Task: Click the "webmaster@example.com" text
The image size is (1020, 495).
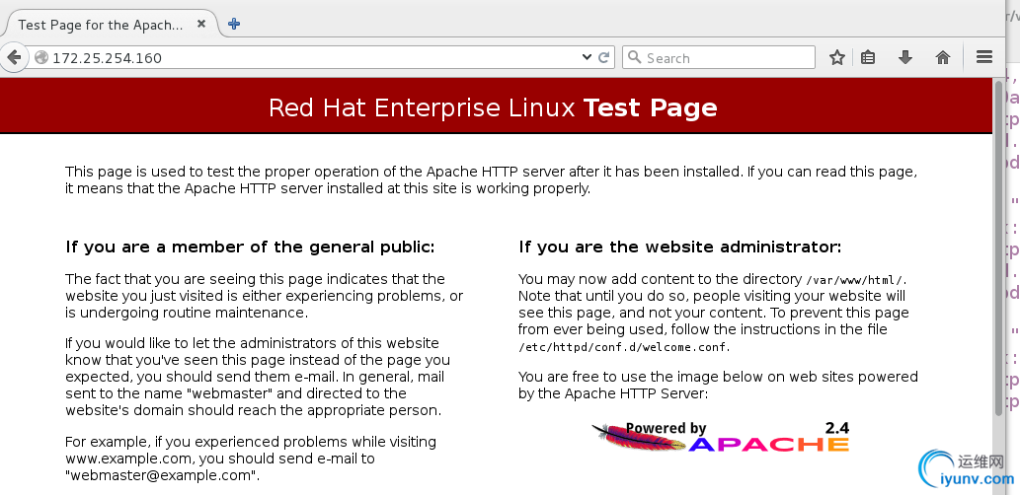Action: coord(161,475)
